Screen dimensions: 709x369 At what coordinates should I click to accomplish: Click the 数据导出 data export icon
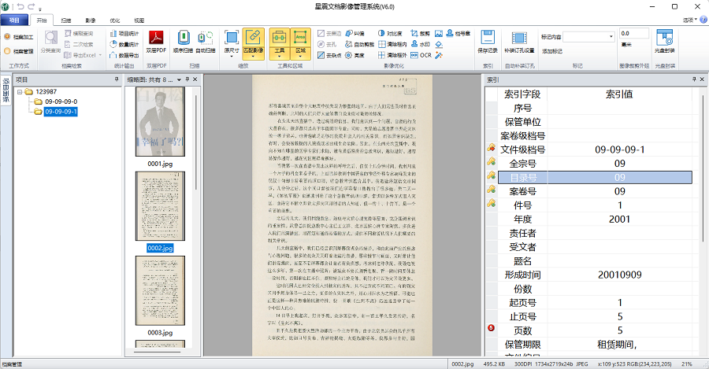(x=113, y=55)
